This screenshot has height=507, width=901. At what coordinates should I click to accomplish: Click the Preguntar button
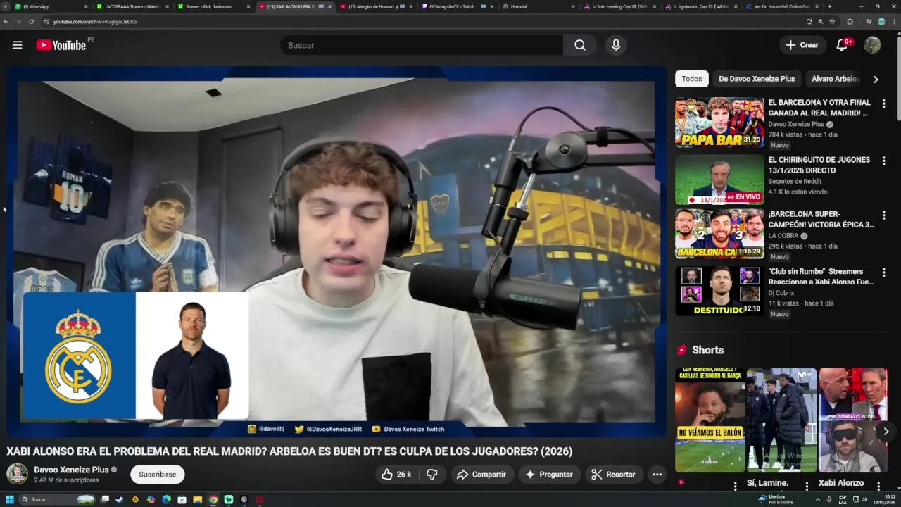pyautogui.click(x=548, y=475)
